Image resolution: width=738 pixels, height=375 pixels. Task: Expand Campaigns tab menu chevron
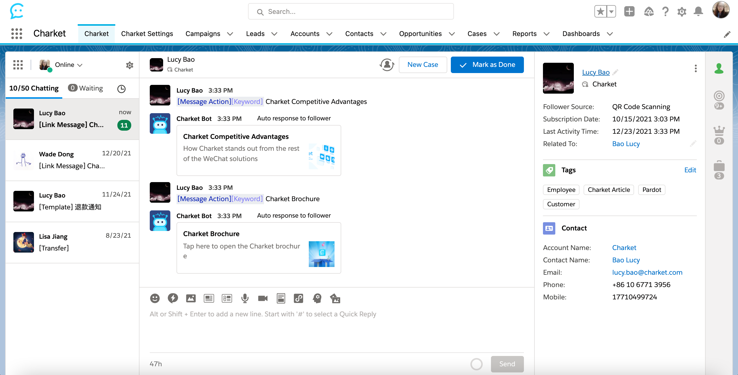pyautogui.click(x=230, y=34)
